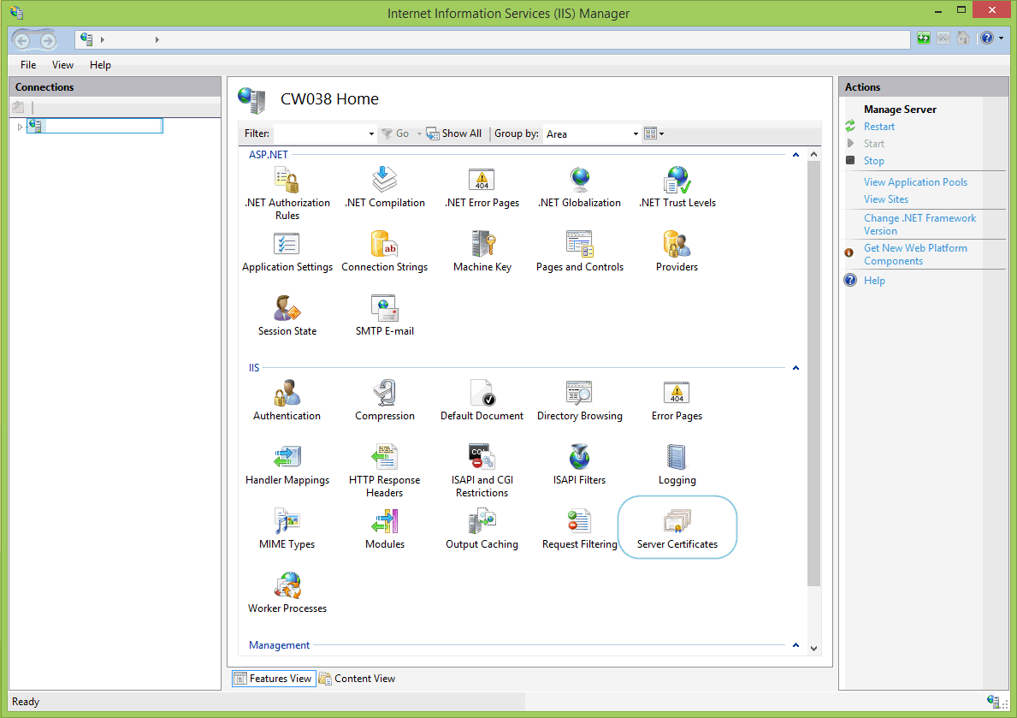Open Session State feature

tap(287, 316)
